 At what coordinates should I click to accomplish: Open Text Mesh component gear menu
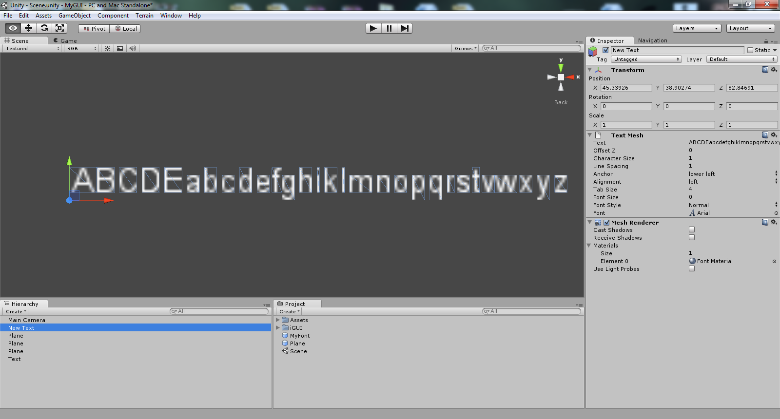(774, 135)
